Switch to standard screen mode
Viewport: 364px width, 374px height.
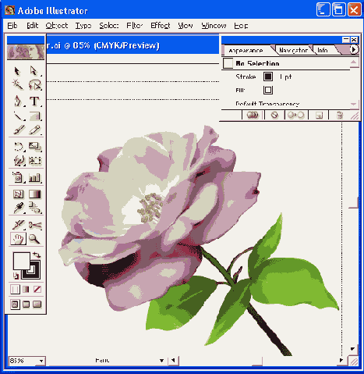(15, 305)
